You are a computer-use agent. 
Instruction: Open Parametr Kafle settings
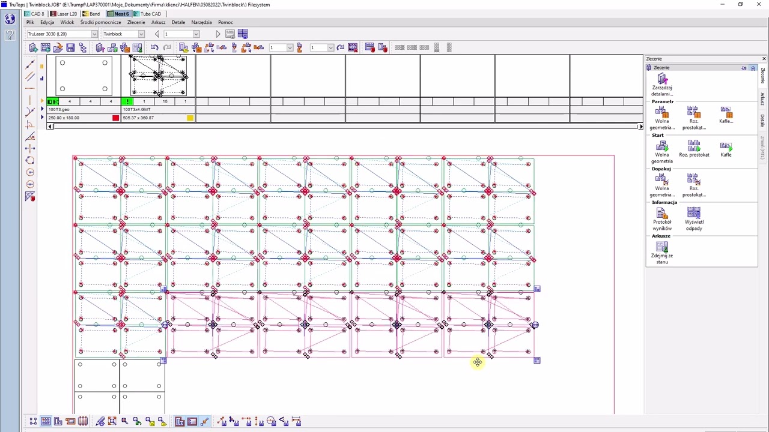point(726,115)
